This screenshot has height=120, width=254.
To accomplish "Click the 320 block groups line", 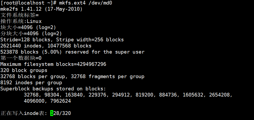I will (24, 70).
